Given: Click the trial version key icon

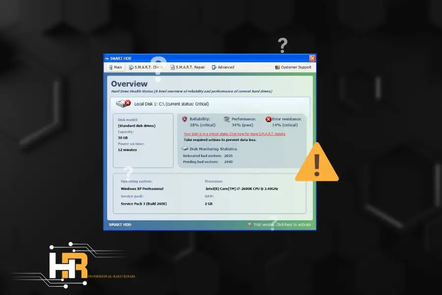Looking at the screenshot, I should tap(249, 225).
